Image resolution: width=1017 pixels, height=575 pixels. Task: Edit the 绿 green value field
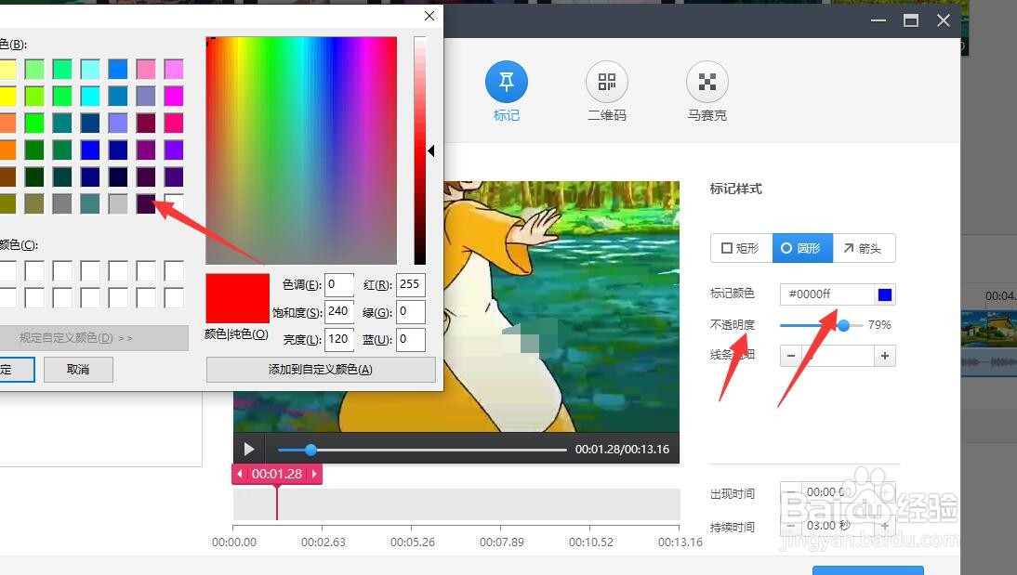tap(411, 312)
